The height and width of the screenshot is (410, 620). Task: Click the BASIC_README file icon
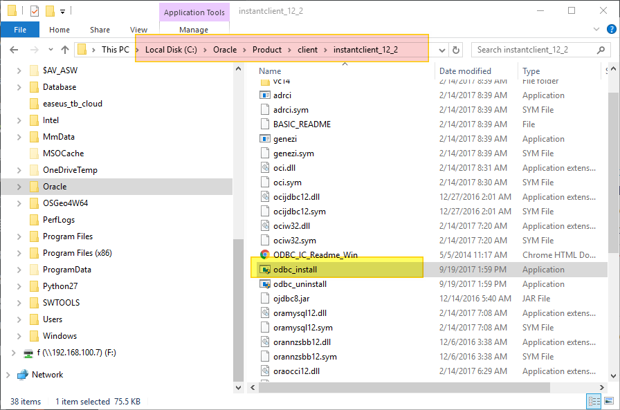264,124
